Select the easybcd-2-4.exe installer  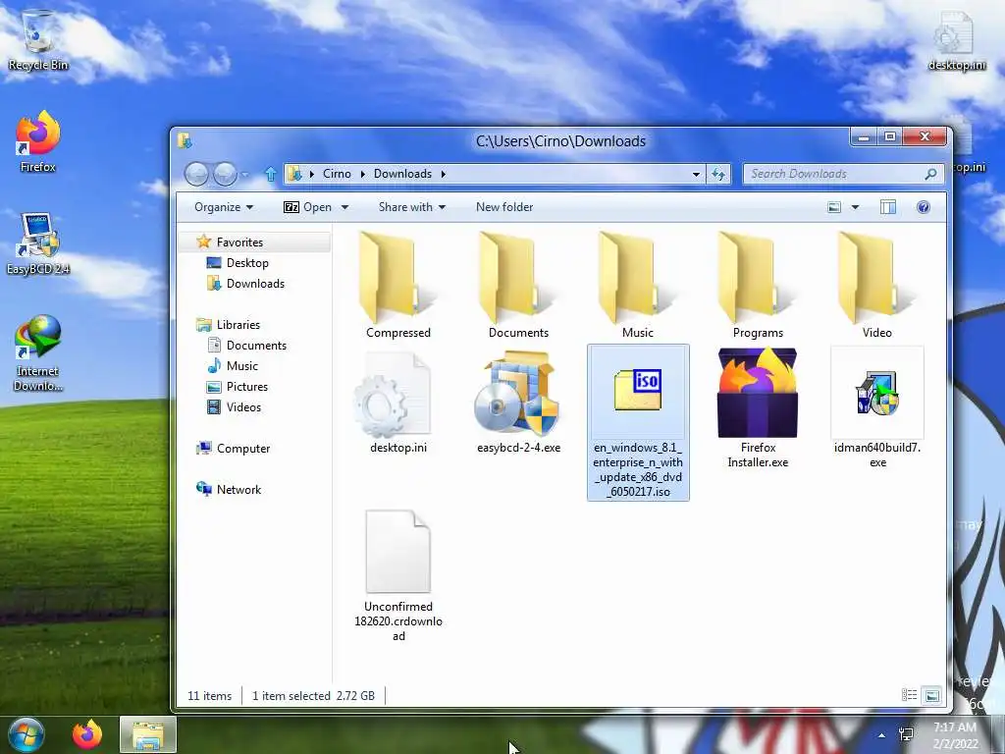[x=518, y=401]
